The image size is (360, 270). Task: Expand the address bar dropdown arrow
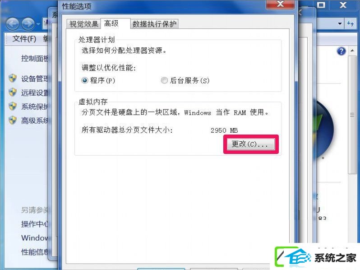pos(340,23)
